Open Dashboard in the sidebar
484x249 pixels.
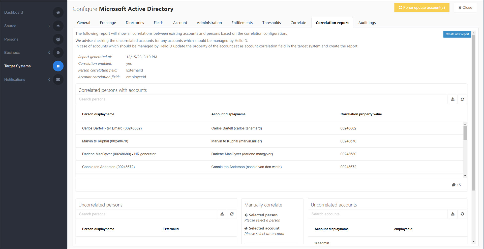[14, 12]
